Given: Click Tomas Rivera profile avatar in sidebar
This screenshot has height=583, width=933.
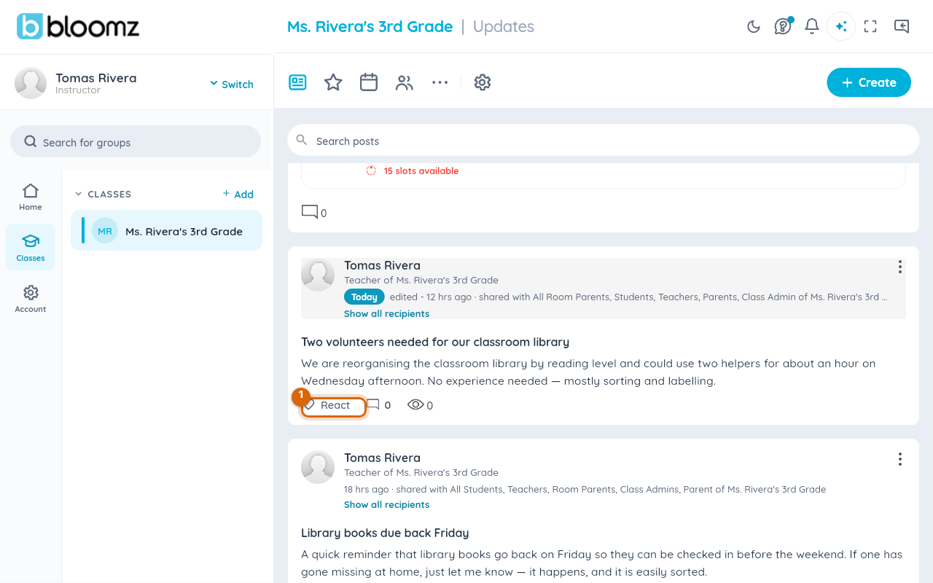Looking at the screenshot, I should click(x=31, y=83).
